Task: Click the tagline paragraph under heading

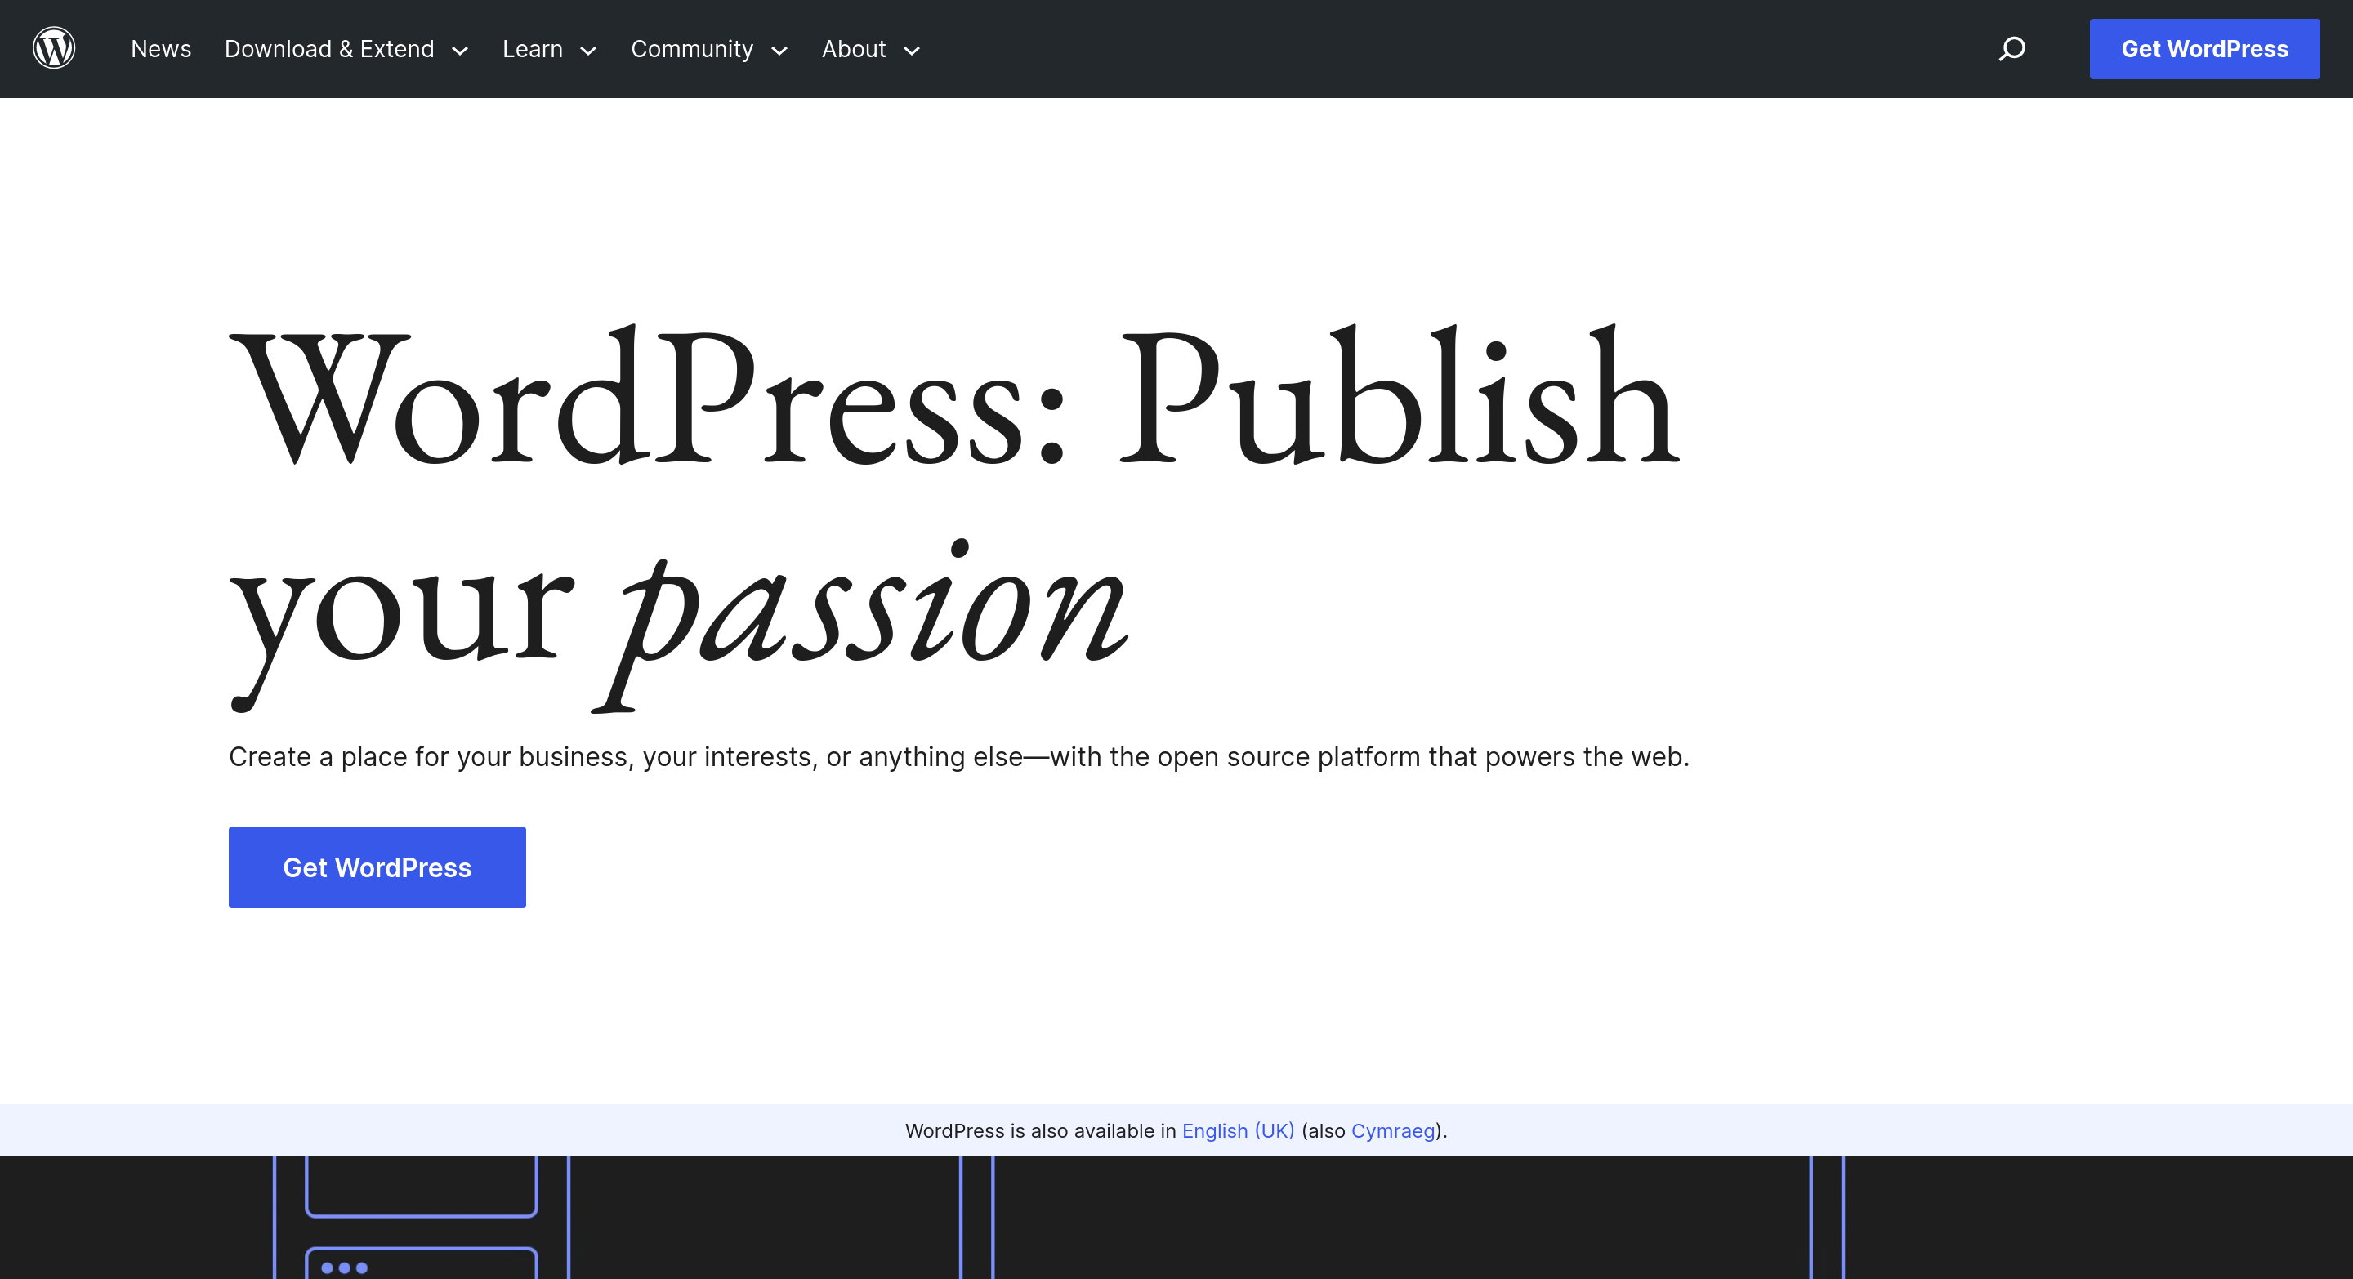Action: [x=958, y=757]
